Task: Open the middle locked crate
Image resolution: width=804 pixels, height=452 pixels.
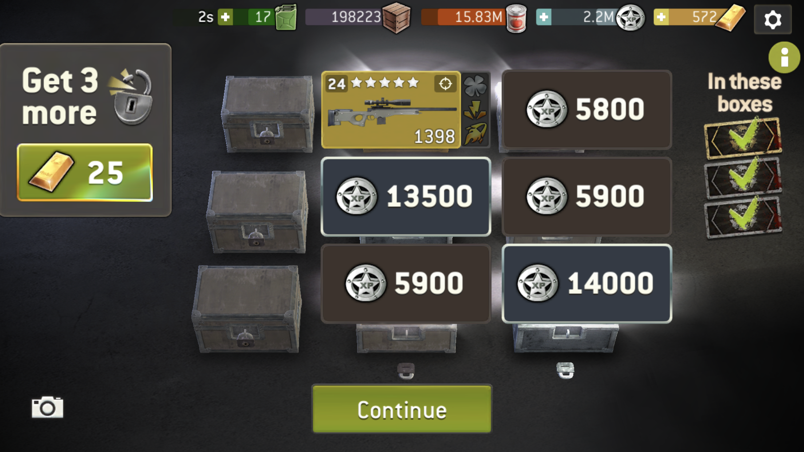Action: pyautogui.click(x=257, y=212)
